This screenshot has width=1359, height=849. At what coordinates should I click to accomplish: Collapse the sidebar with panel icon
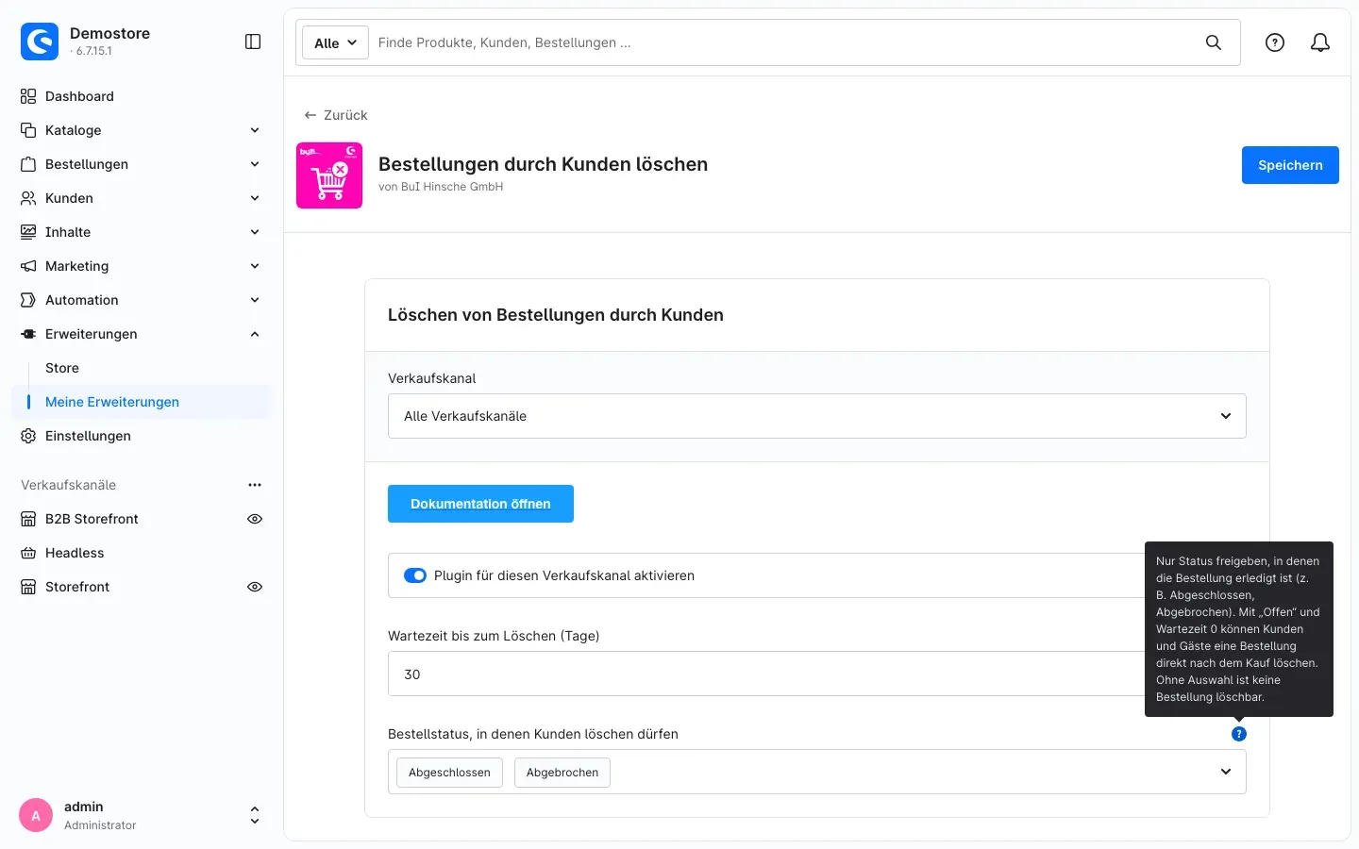253,42
